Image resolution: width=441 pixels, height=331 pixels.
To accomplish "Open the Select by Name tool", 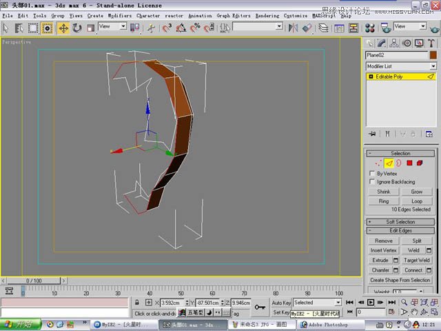I will coord(19,28).
